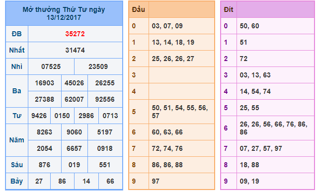Click Đít row values '50, 60'
317x193 pixels.
click(x=249, y=26)
